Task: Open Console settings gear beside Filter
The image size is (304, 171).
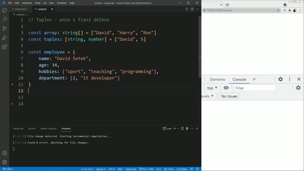Action: coord(298,88)
